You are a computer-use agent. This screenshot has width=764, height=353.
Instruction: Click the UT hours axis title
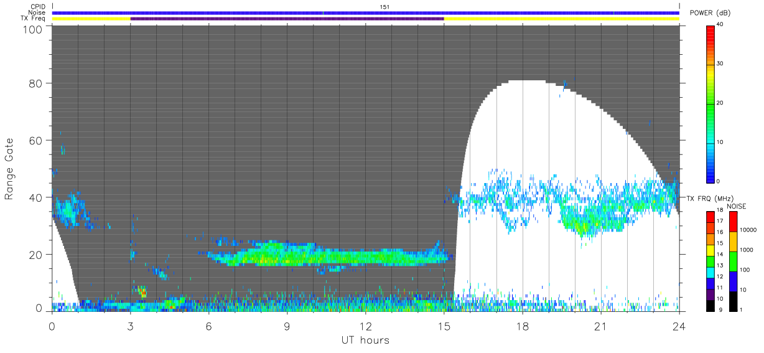[365, 341]
